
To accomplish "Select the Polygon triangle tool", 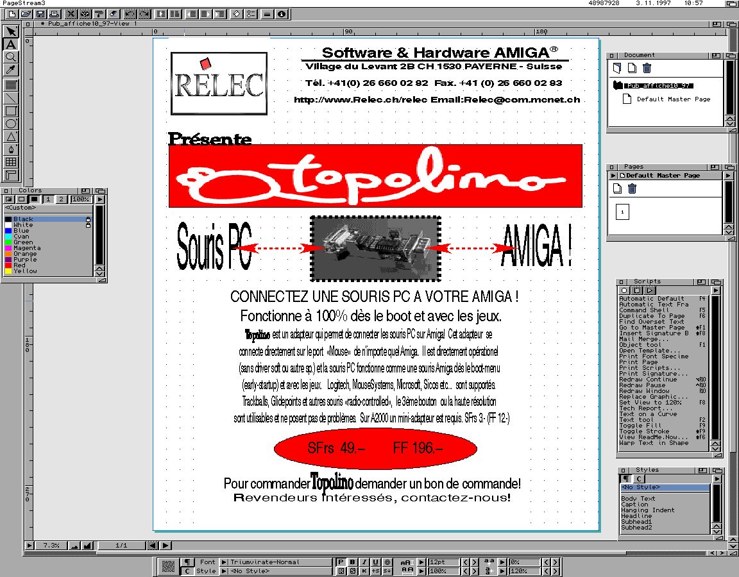I will pos(11,137).
